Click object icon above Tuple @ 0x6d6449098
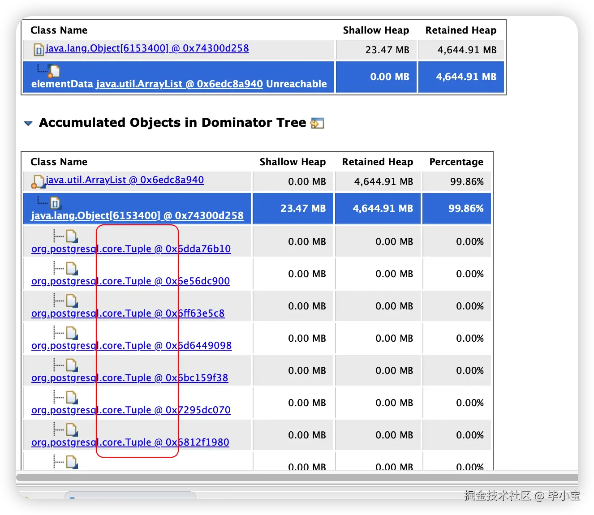594x515 pixels. click(72, 333)
